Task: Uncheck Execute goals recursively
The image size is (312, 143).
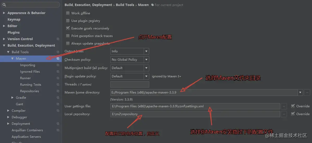Action: (68, 28)
